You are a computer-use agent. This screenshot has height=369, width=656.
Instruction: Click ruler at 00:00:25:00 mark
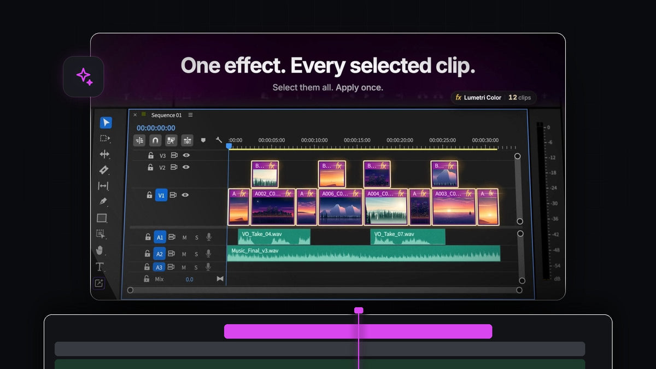442,140
